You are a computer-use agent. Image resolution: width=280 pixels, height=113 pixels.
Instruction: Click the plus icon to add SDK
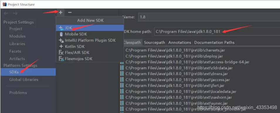coord(61,13)
